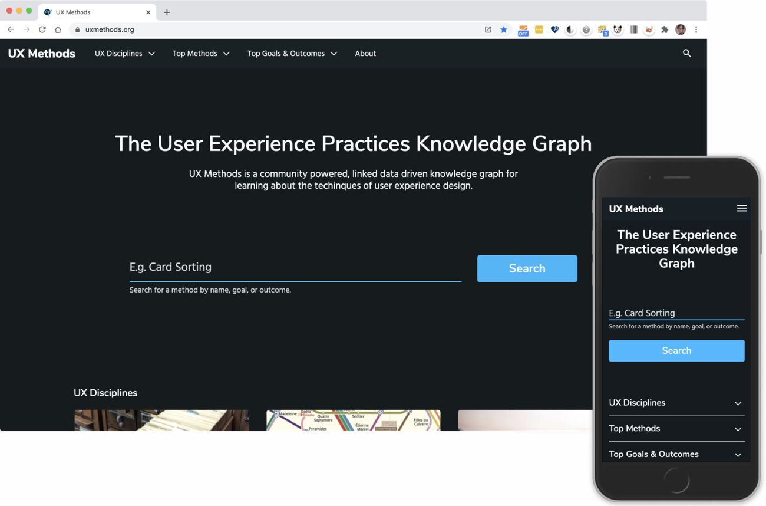
Task: Click the phone Search button
Action: [676, 350]
